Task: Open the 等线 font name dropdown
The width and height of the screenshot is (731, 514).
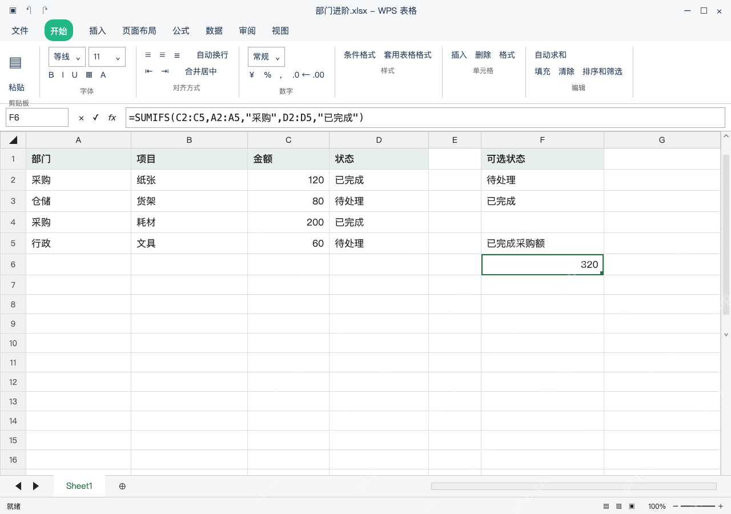Action: click(x=67, y=57)
